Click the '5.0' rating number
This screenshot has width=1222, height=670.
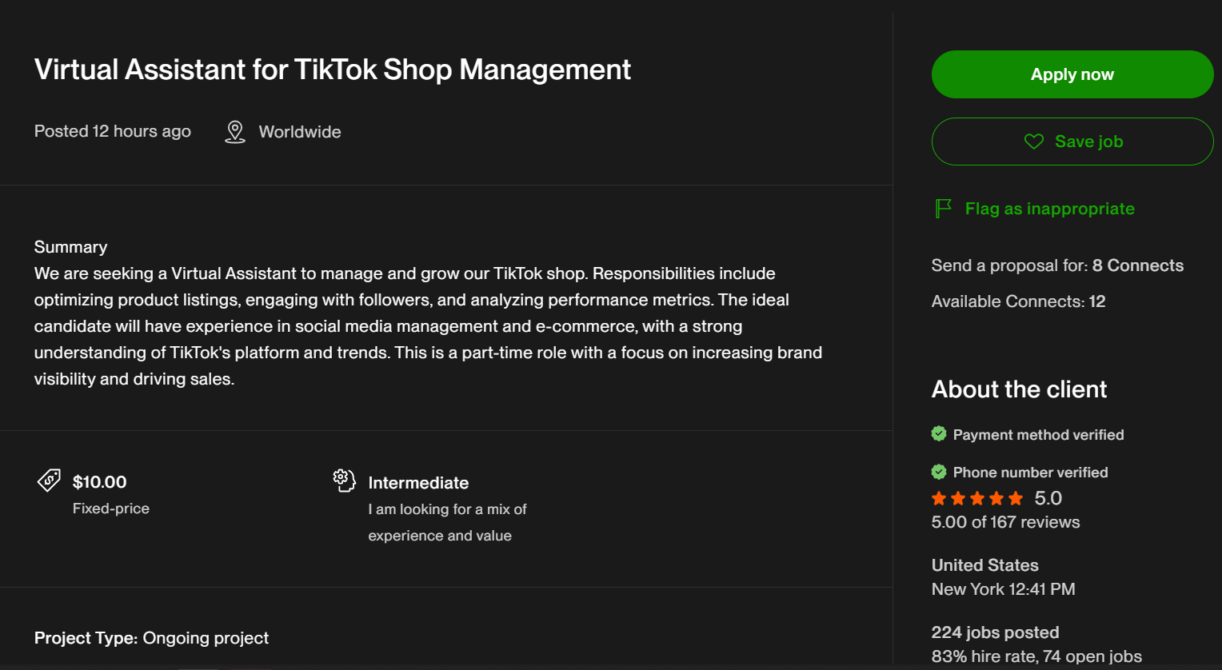(1048, 498)
